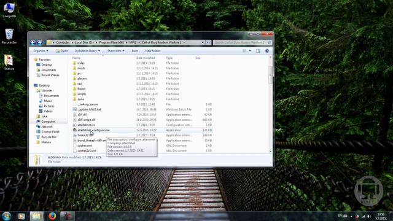This screenshot has width=393, height=221.
Task: Select the zone folder icon
Action: click(74, 99)
